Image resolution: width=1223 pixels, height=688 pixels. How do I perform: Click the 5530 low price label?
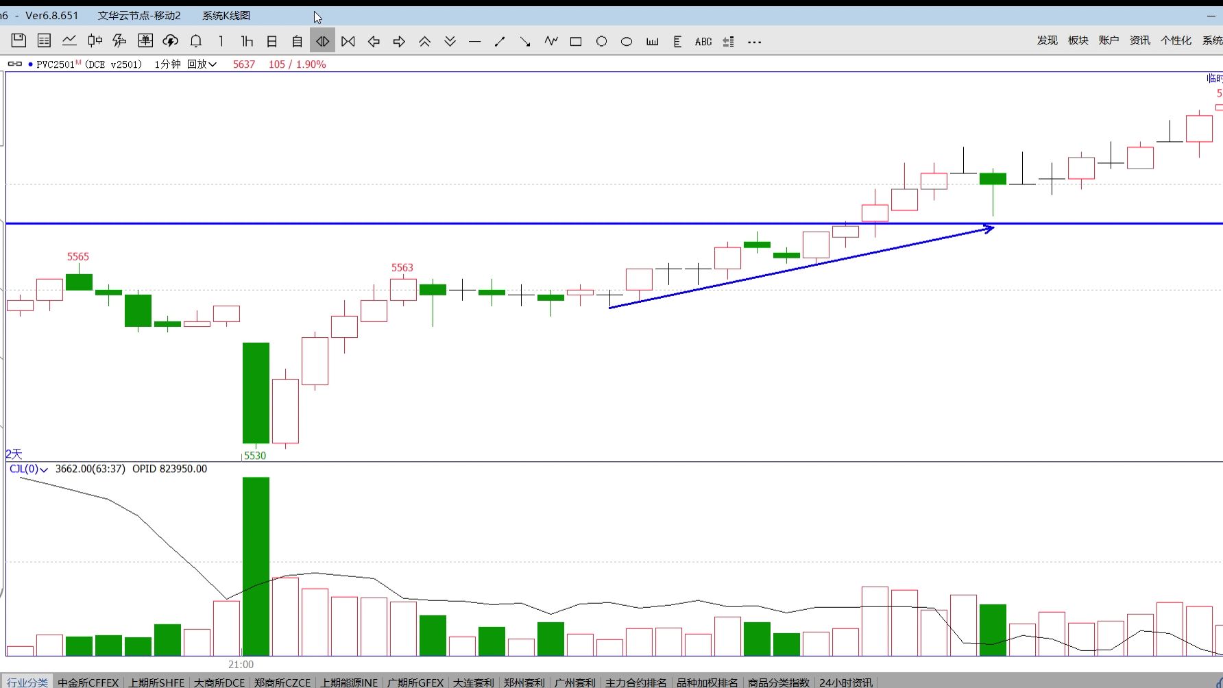click(x=255, y=456)
